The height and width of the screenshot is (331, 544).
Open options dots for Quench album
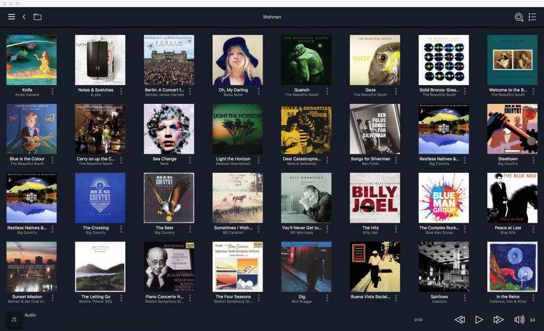pyautogui.click(x=327, y=91)
